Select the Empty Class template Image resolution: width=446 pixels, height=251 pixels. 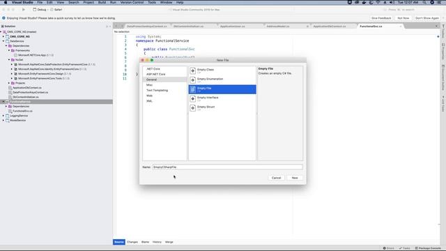(222, 70)
